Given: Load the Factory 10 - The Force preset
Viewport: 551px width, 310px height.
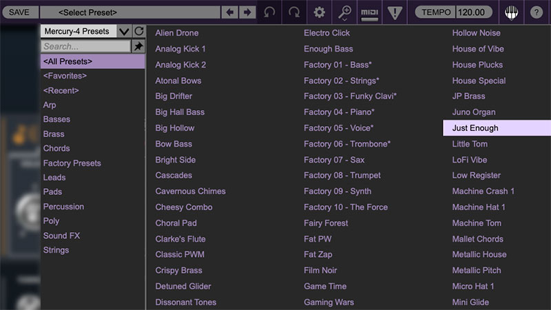Looking at the screenshot, I should [346, 207].
